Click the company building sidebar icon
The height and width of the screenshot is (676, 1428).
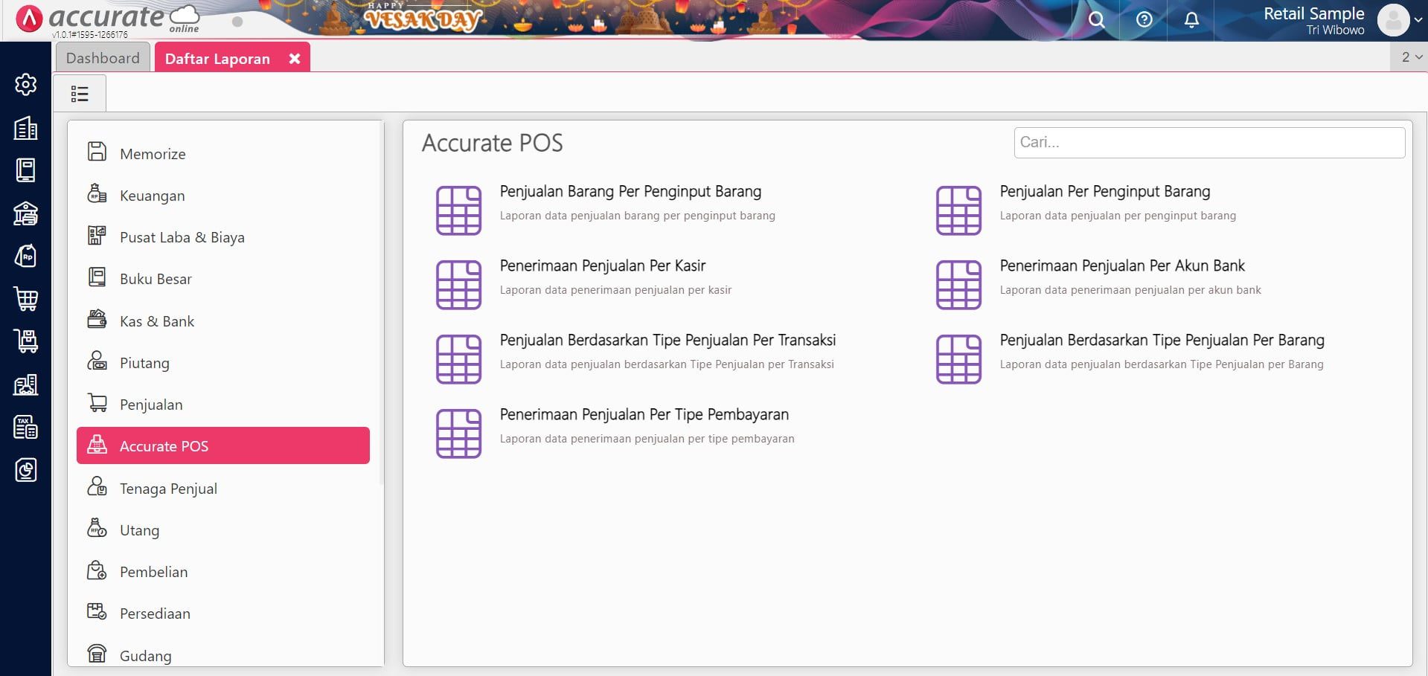pyautogui.click(x=26, y=129)
